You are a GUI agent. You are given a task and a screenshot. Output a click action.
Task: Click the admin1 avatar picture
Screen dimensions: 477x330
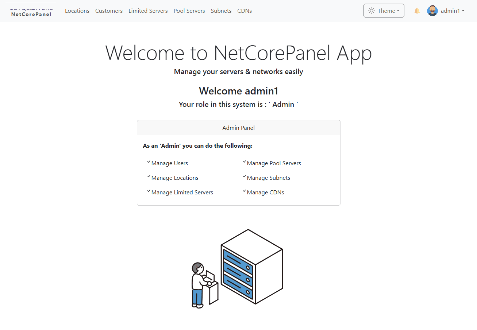coord(432,11)
